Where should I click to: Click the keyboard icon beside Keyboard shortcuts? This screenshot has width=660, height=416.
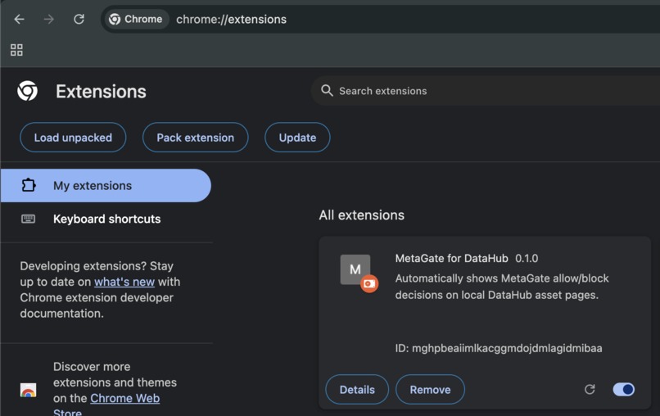click(x=28, y=219)
